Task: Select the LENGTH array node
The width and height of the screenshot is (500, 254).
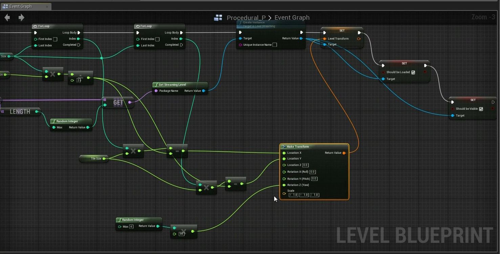Action: coord(20,112)
